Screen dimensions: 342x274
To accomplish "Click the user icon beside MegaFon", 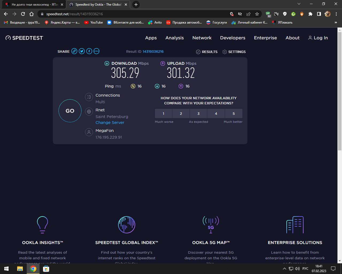I will point(89,132).
